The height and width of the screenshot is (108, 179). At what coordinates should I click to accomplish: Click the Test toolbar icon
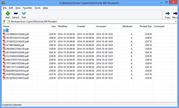click(24, 14)
